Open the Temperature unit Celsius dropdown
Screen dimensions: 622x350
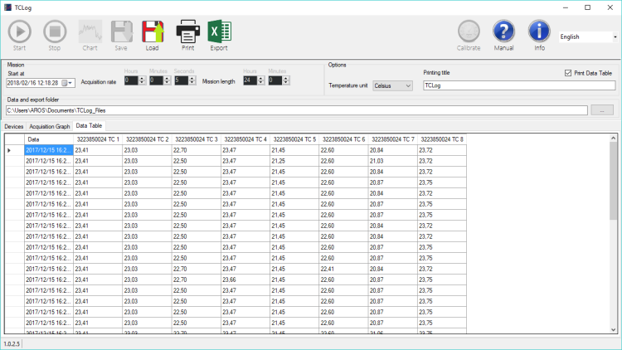tap(392, 85)
